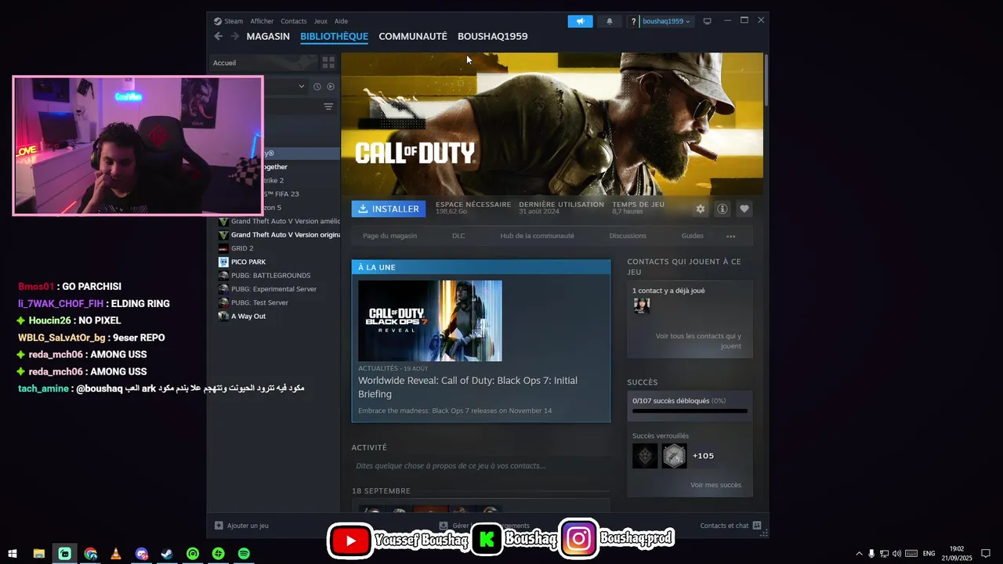Go to the COMMUNAUTÉ tab
This screenshot has width=1003, height=564.
tap(413, 36)
